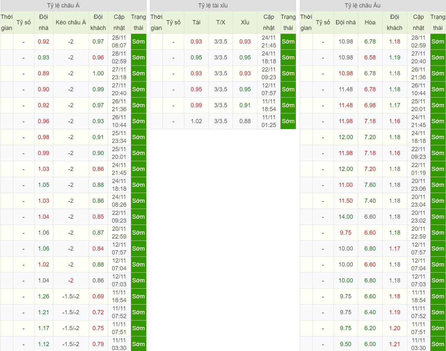Click the "Tỷ lệ châu Âu" table title
446x351 pixels.
(362, 6)
